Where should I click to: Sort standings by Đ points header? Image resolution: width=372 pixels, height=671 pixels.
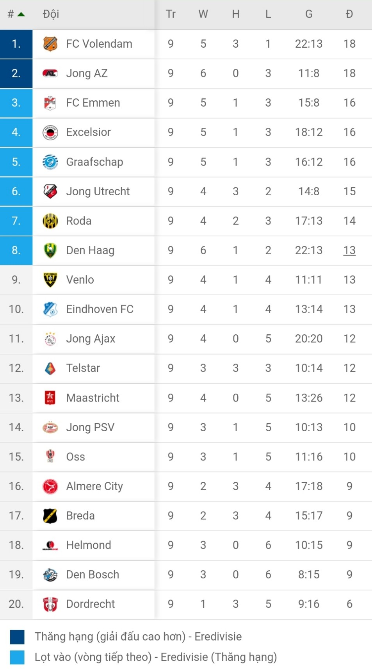[x=349, y=14]
